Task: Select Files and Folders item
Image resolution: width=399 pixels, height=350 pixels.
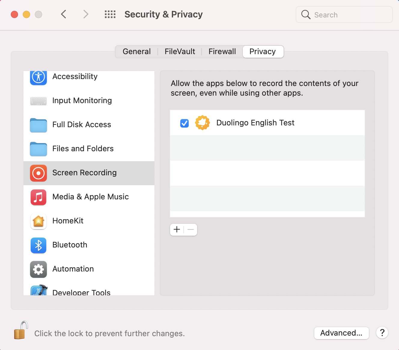Action: (89, 149)
